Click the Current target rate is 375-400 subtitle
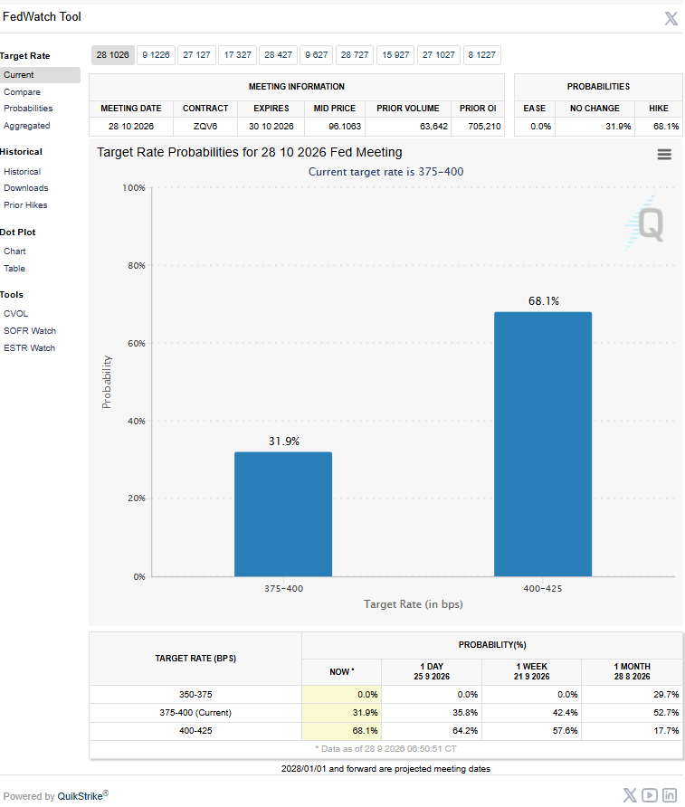 click(x=386, y=172)
